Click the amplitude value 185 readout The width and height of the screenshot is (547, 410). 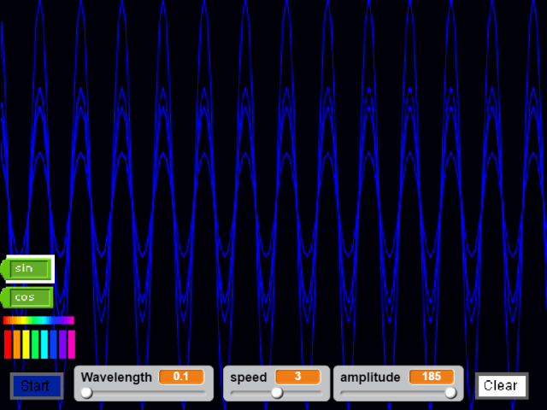[x=432, y=377]
